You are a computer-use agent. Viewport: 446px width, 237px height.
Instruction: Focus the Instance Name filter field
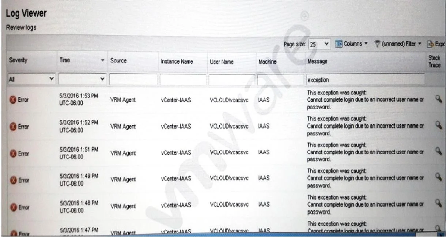[x=183, y=79]
